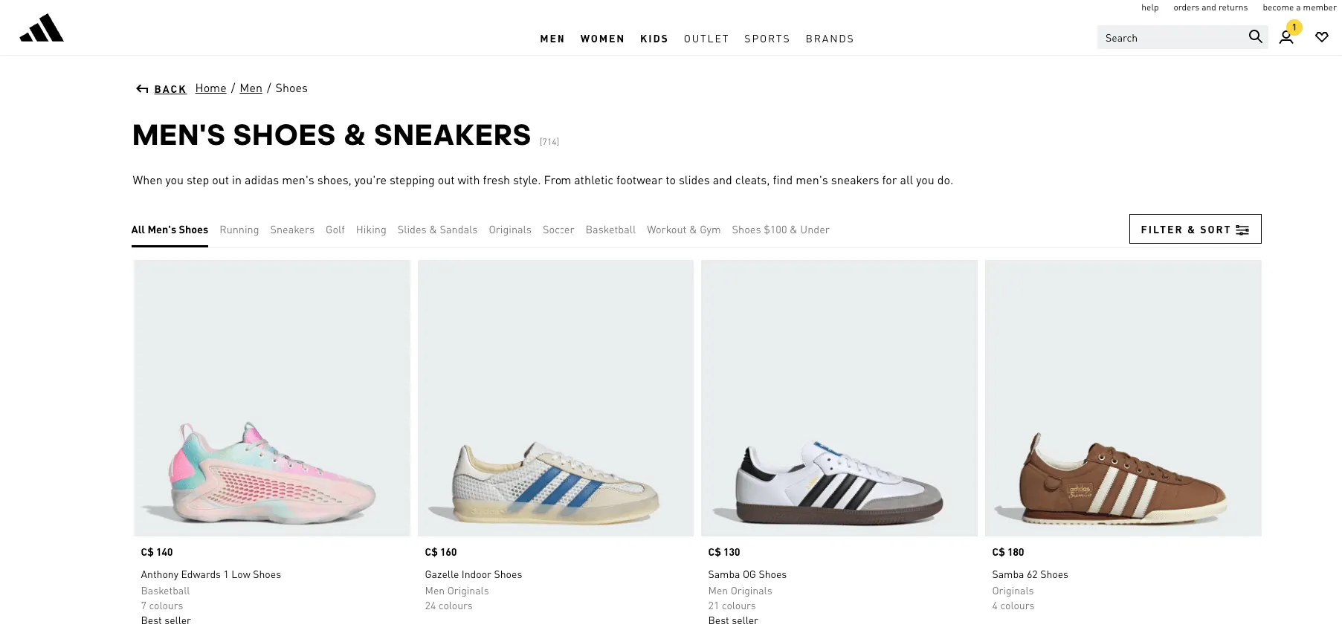Go to the Home breadcrumb link
1342x633 pixels.
210,88
